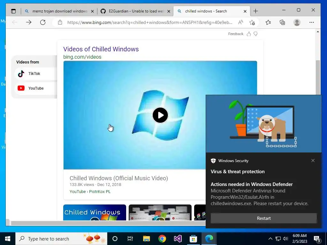This screenshot has width=327, height=245.
Task: Open Microsoft Store from taskbar
Action: click(x=193, y=239)
